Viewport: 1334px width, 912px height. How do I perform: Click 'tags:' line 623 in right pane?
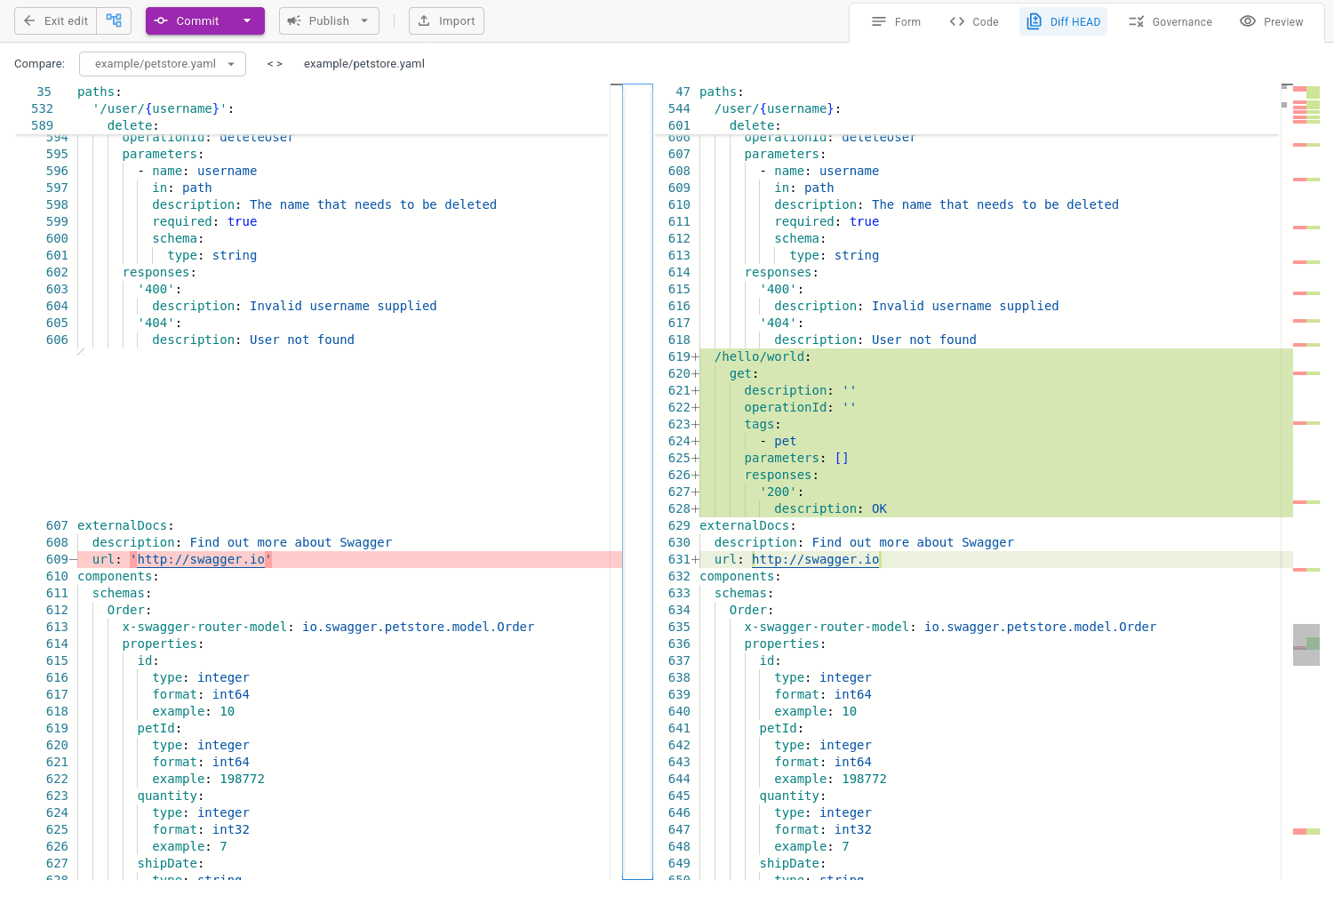click(x=763, y=424)
